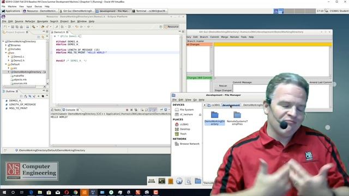
Task: Open Eclipse Project menu
Action: coord(64,21)
